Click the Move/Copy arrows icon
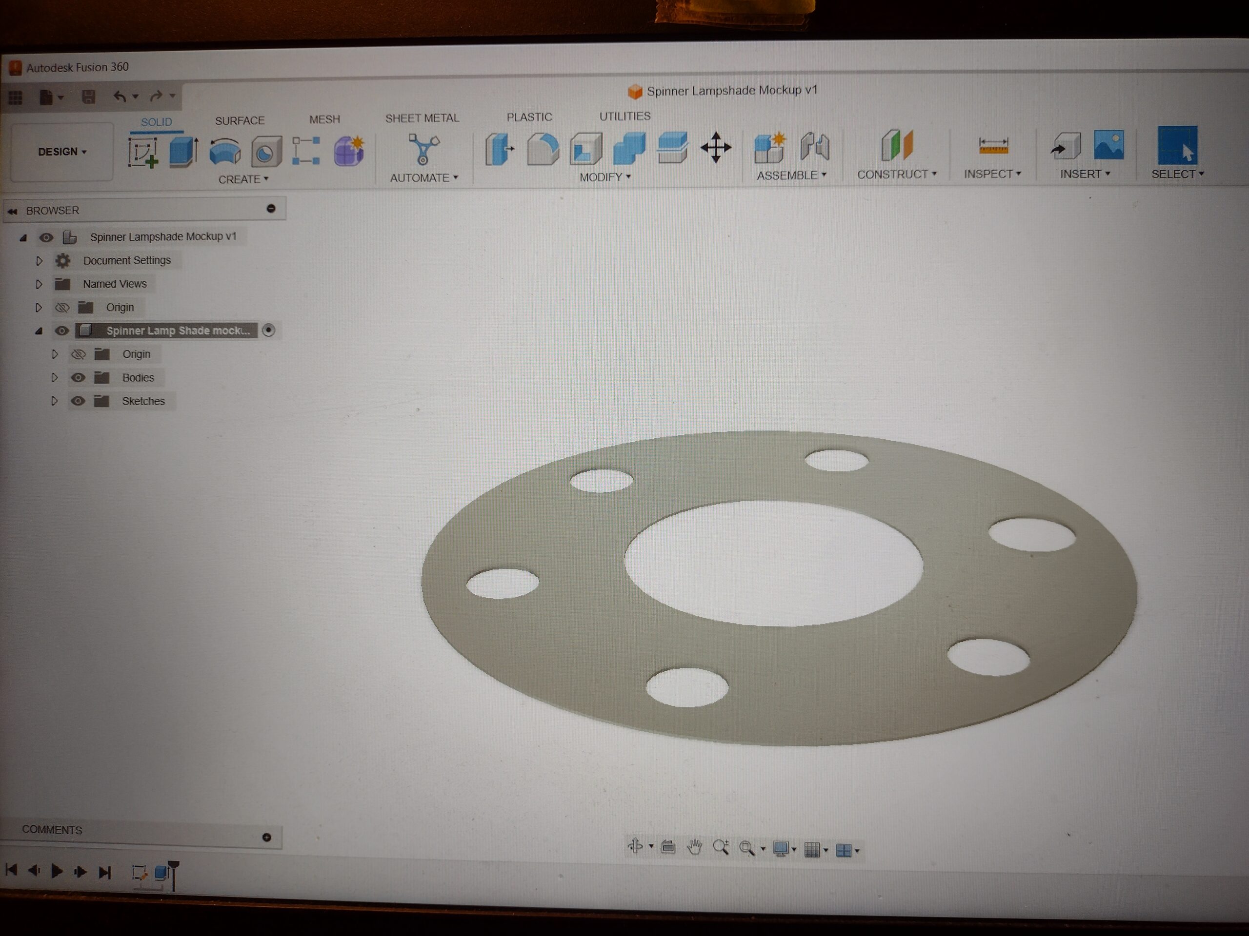 (715, 148)
